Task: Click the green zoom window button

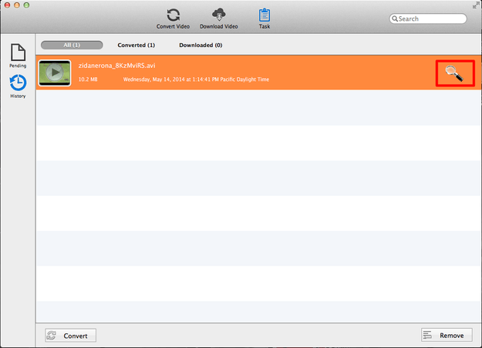Action: (x=27, y=5)
